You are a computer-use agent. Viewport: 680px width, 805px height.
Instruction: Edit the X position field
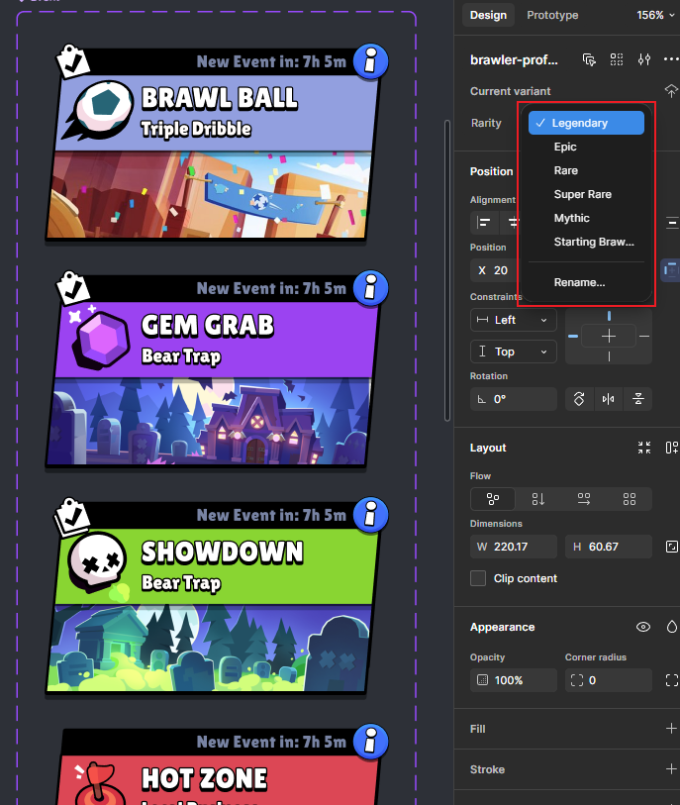pyautogui.click(x=495, y=270)
